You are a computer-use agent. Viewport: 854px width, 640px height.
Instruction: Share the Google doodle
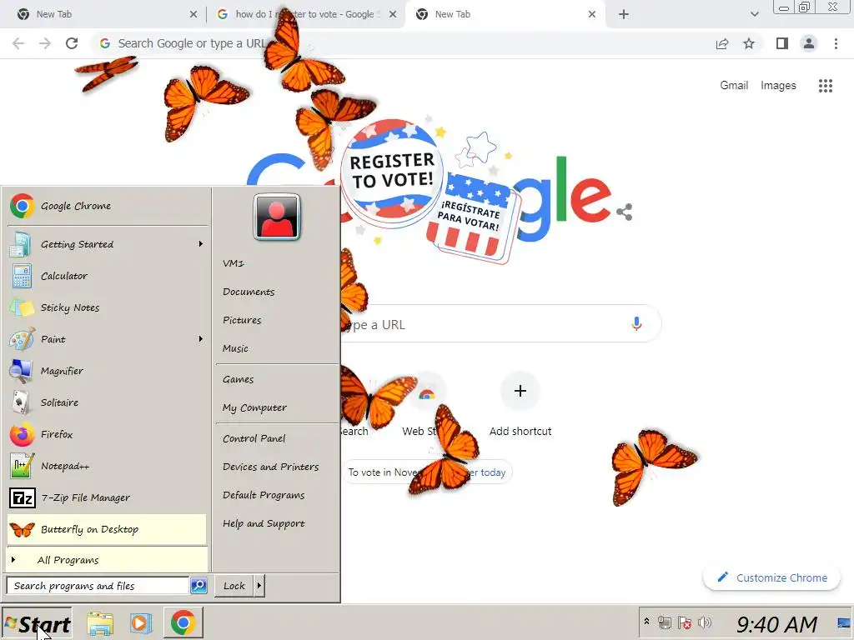pos(625,212)
